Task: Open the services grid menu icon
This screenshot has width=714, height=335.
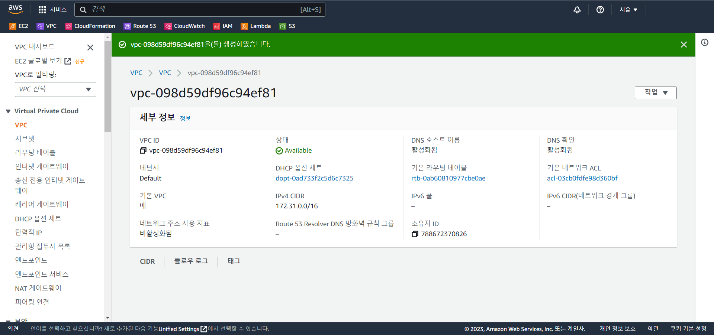Action: coord(42,10)
